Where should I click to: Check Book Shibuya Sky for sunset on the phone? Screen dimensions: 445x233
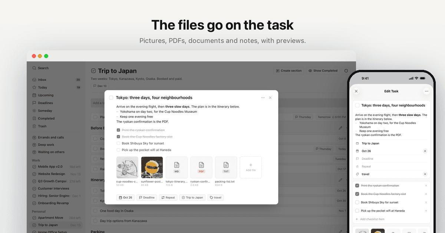[x=357, y=202]
